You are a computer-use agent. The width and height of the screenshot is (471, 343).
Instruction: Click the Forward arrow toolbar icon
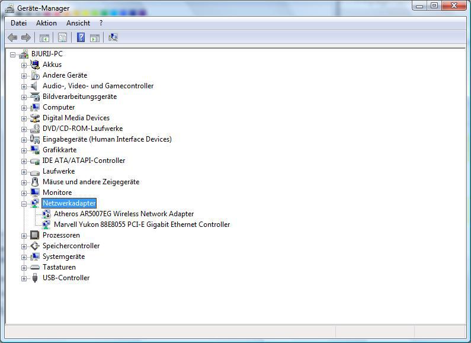click(x=26, y=37)
